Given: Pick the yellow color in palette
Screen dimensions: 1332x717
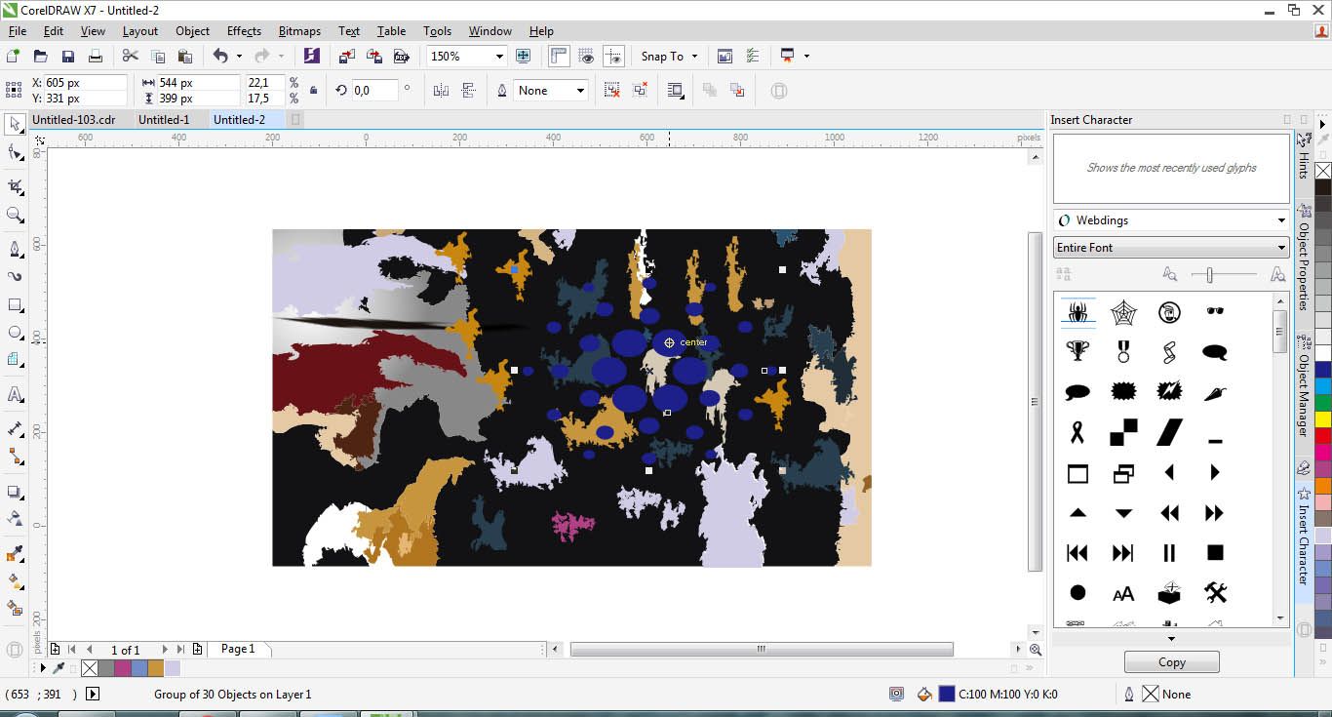Looking at the screenshot, I should [1323, 418].
